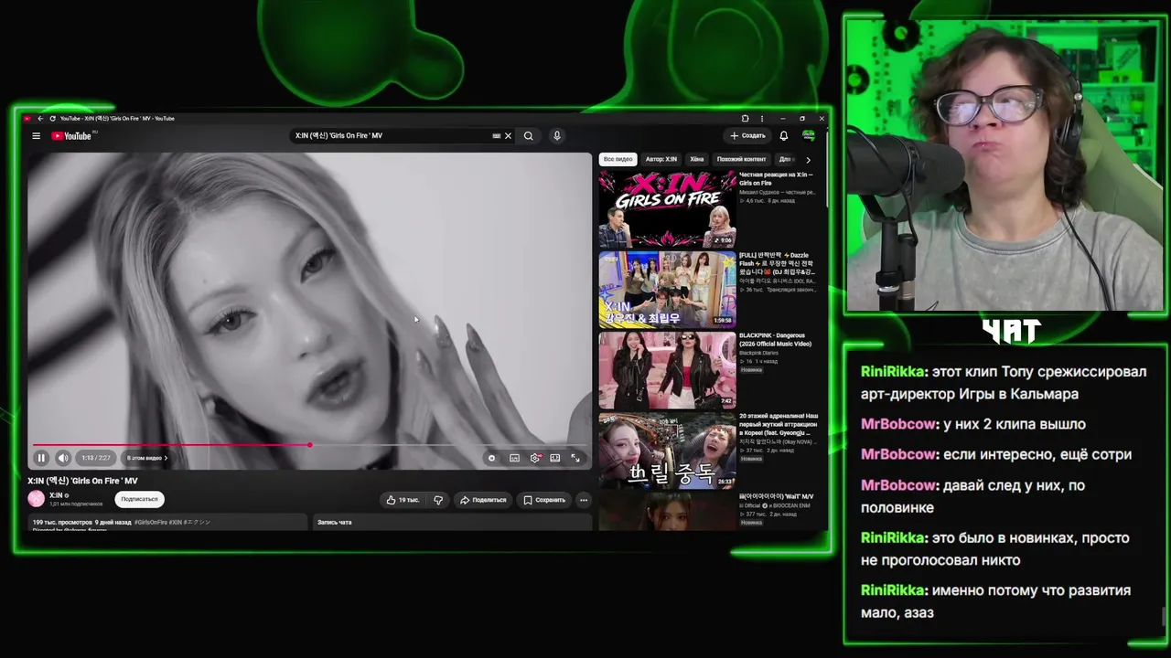Reload the page with the refresh icon
1171x658 pixels.
coord(52,119)
